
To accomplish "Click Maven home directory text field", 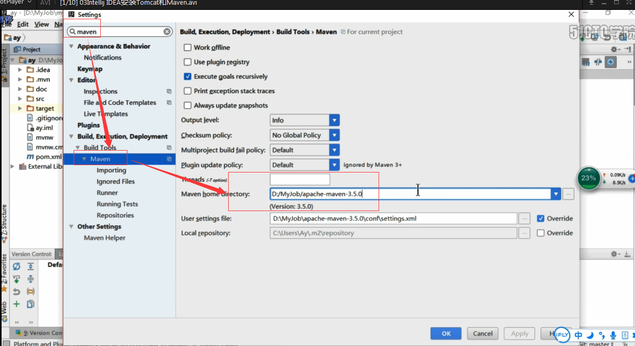I will point(410,194).
